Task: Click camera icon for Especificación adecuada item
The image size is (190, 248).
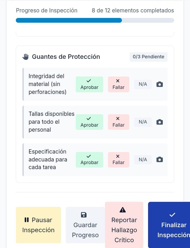Action: point(160,160)
